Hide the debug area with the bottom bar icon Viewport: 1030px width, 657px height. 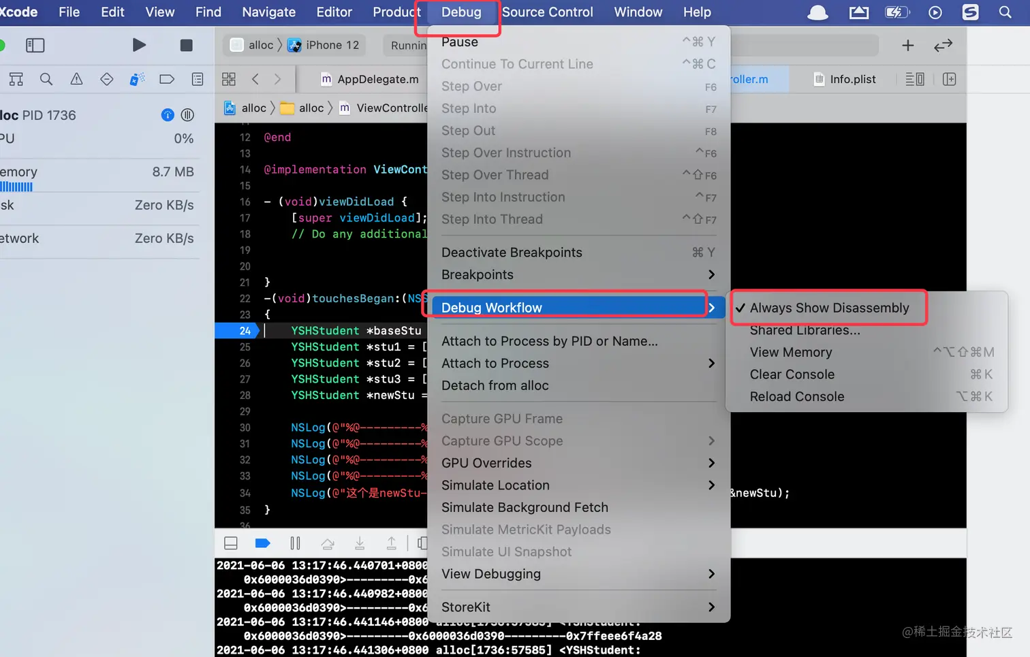[x=231, y=543]
